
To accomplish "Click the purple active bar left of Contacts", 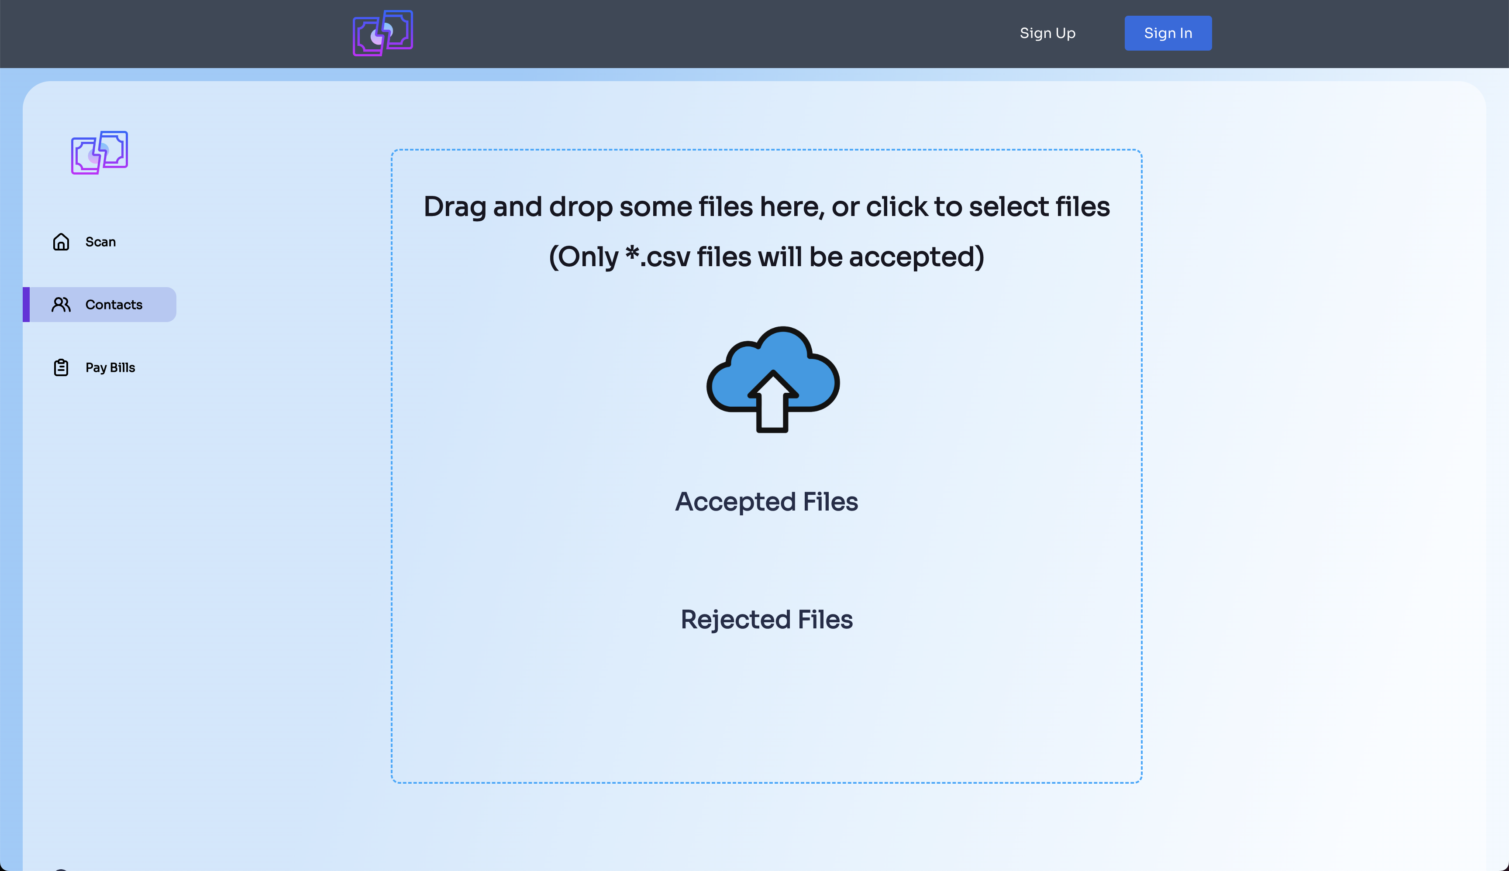I will pyautogui.click(x=26, y=305).
